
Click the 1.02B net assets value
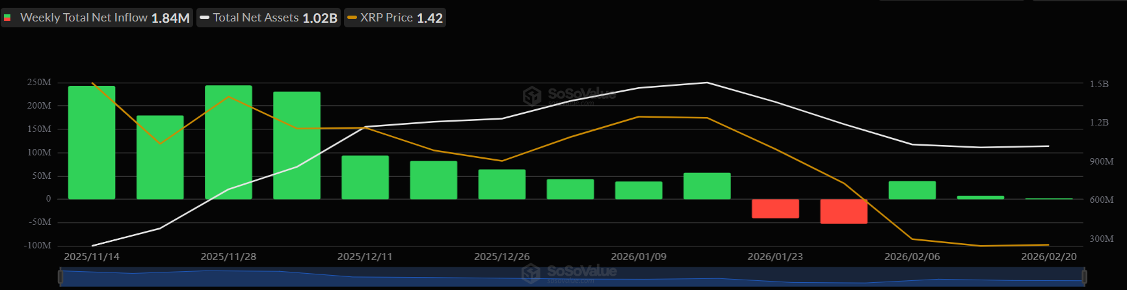[320, 18]
